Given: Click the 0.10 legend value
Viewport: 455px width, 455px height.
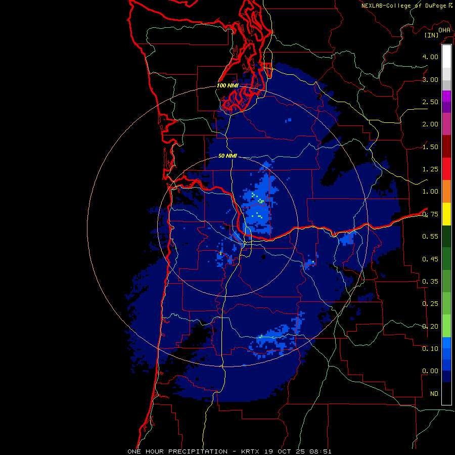Looking at the screenshot, I should pyautogui.click(x=430, y=348).
